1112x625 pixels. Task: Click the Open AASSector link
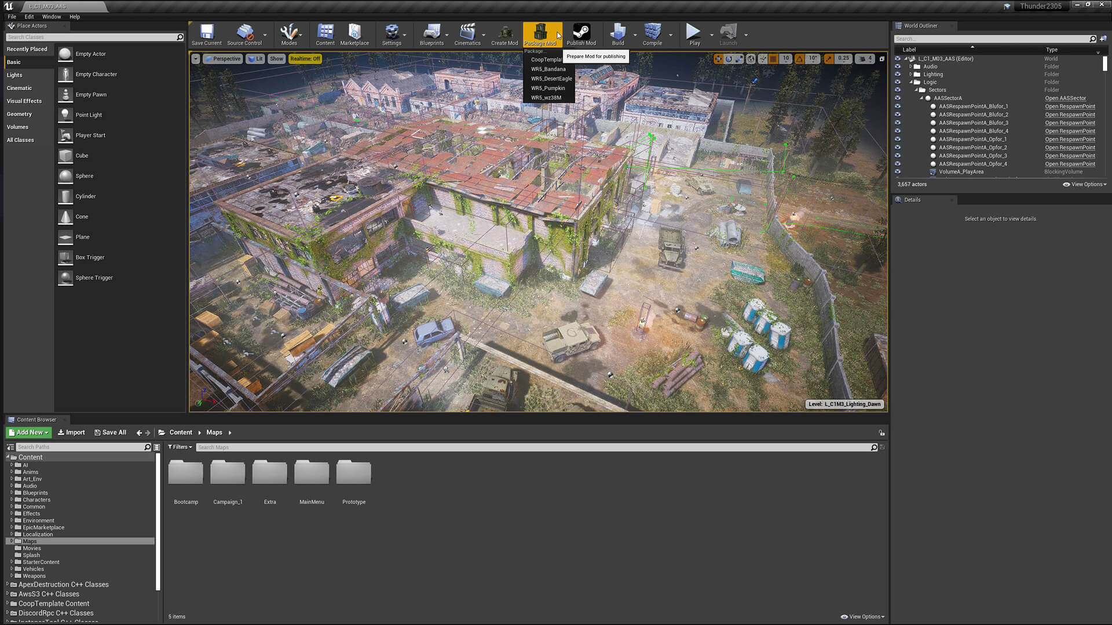click(1065, 98)
